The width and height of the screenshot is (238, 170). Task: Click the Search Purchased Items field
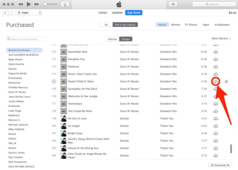tap(27, 39)
